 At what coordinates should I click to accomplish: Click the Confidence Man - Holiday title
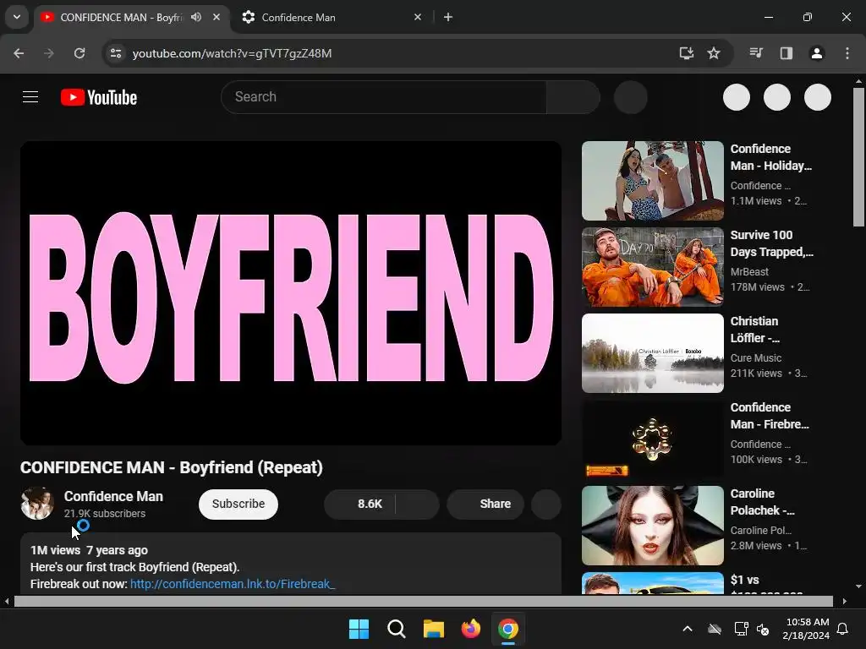click(x=771, y=157)
